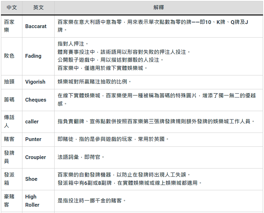Click the 中文 column header
Screen dimensions: 264x213
click(x=12, y=8)
